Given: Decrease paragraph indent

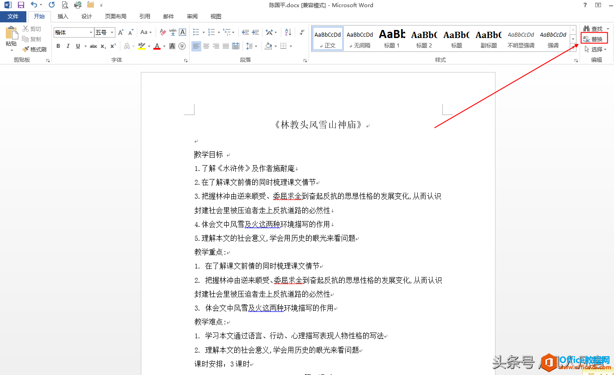Looking at the screenshot, I should pos(246,33).
